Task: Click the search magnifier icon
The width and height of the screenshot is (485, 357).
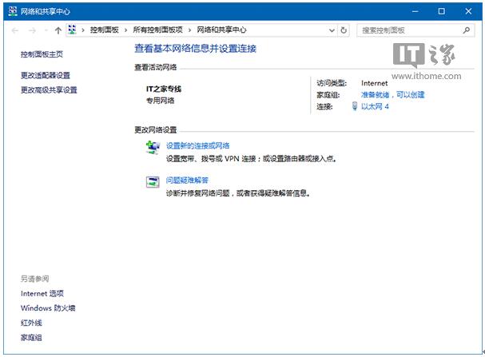Action: tap(467, 30)
